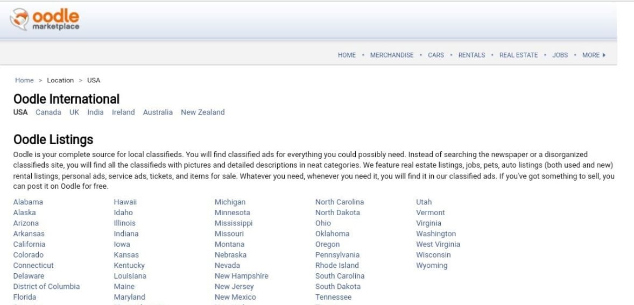Open South Carolina listings
Image resolution: width=634 pixels, height=305 pixels.
(x=340, y=276)
